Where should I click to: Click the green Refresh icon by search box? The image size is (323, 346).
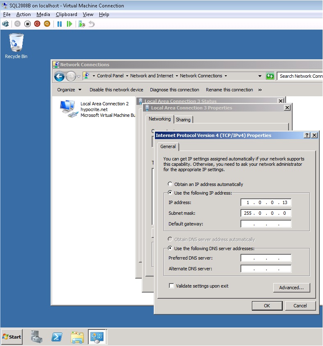(270, 76)
